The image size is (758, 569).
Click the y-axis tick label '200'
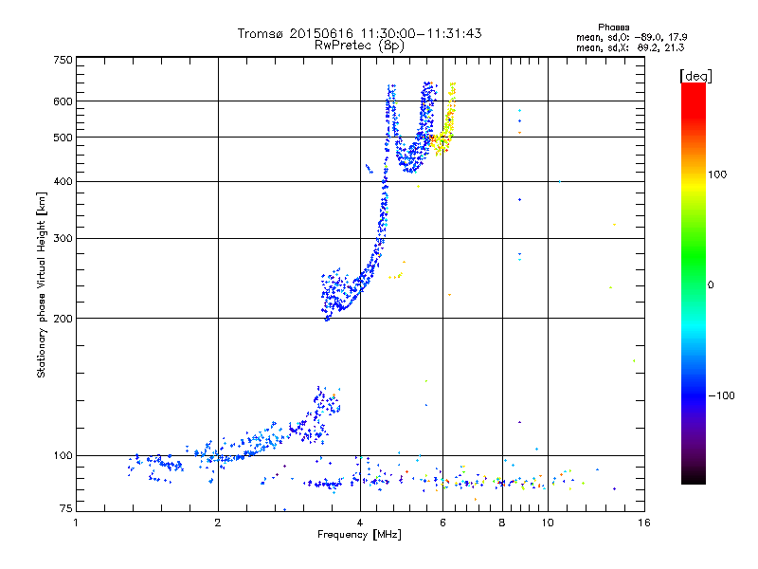[x=63, y=319]
